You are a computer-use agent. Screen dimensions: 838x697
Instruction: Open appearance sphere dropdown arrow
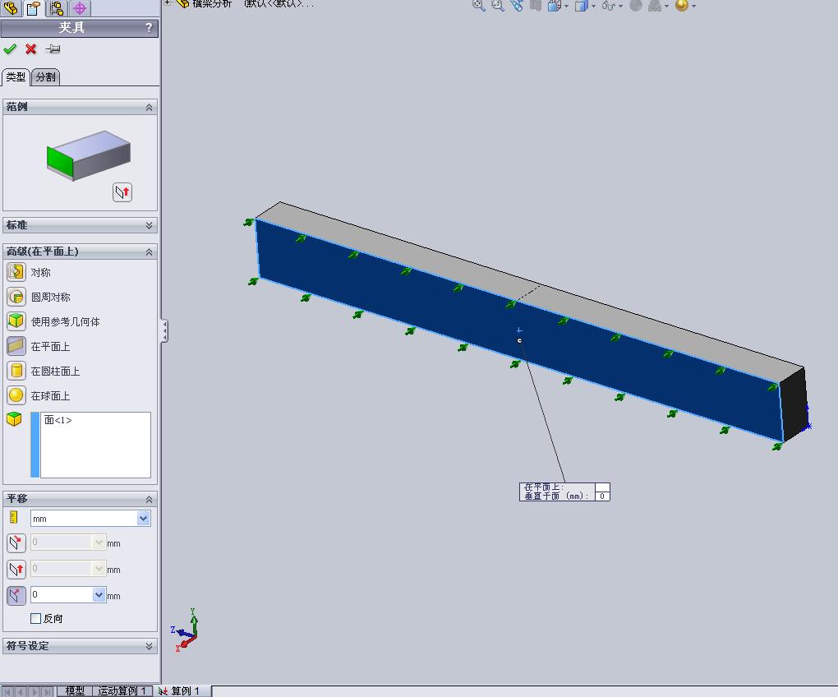pos(693,7)
